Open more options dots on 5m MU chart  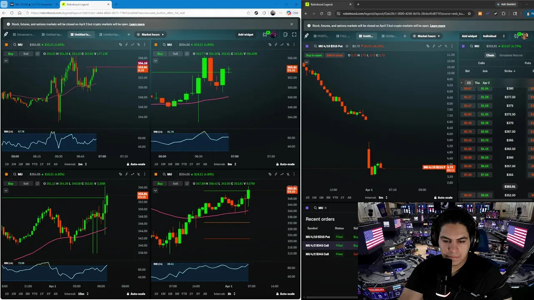tap(294, 45)
